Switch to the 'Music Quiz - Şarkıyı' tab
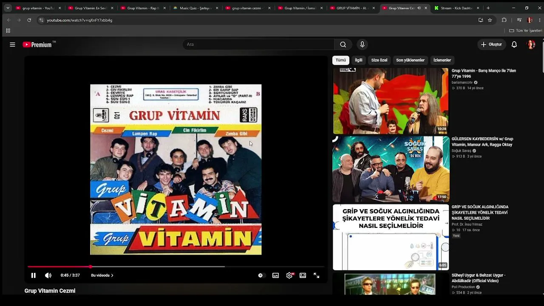 [195, 8]
